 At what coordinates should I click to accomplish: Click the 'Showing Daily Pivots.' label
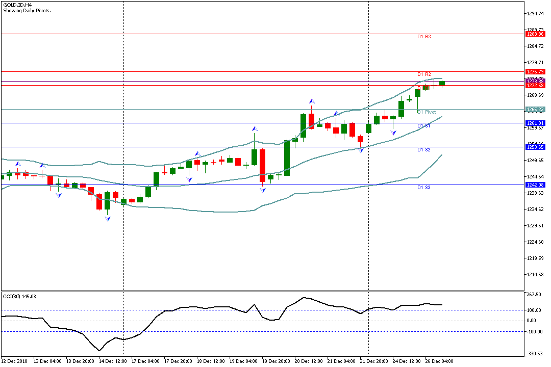click(27, 11)
